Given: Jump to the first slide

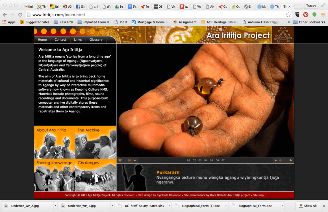Looking at the screenshot, I should (130, 161).
